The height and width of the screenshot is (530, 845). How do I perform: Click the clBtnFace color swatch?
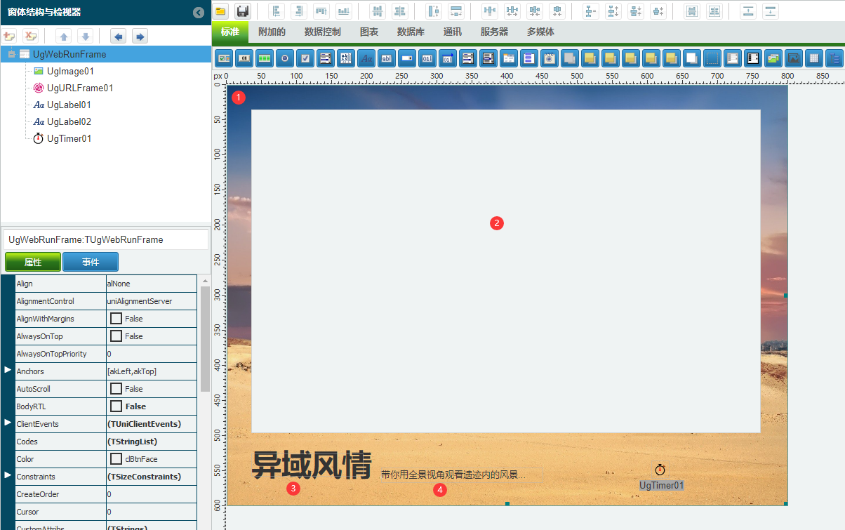pyautogui.click(x=117, y=459)
